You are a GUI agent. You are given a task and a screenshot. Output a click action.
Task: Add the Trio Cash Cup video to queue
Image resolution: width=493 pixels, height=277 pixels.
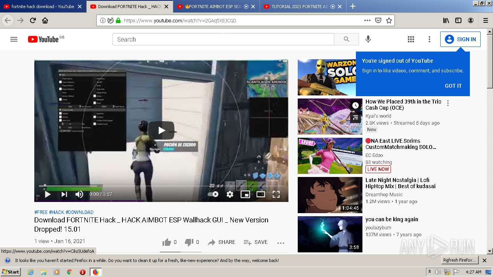click(355, 118)
